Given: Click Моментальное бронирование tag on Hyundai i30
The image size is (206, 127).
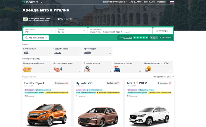Looking at the screenshot, I should pos(108,93).
